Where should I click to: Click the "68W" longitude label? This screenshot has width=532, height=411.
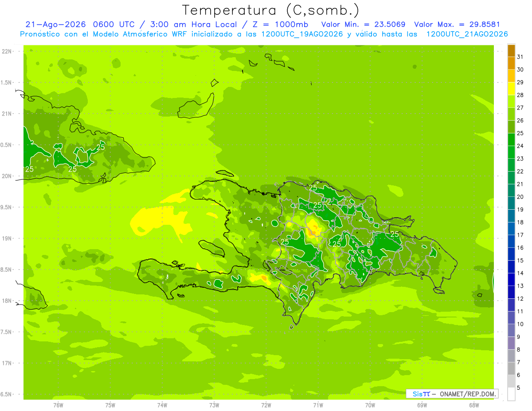click(x=474, y=405)
